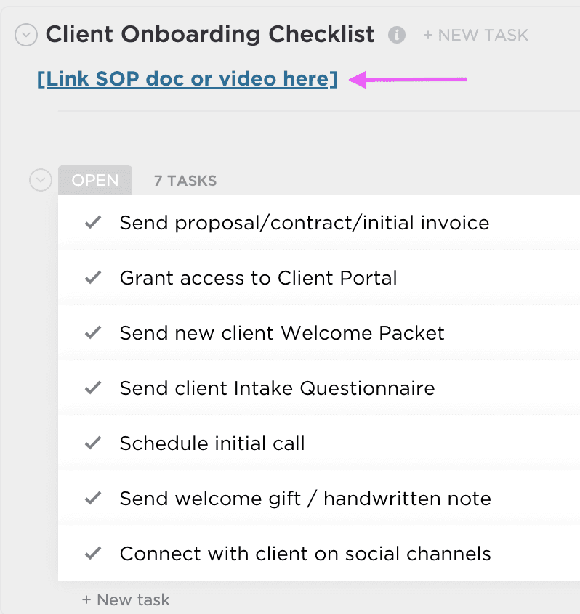Collapse the Client Onboarding Checklist list

coord(26,34)
